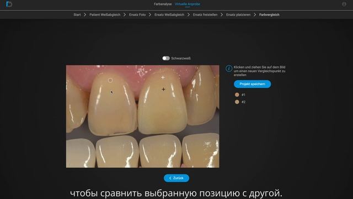Image resolution: width=353 pixels, height=199 pixels.
Task: Click the Projekt speichern button
Action: pos(252,84)
